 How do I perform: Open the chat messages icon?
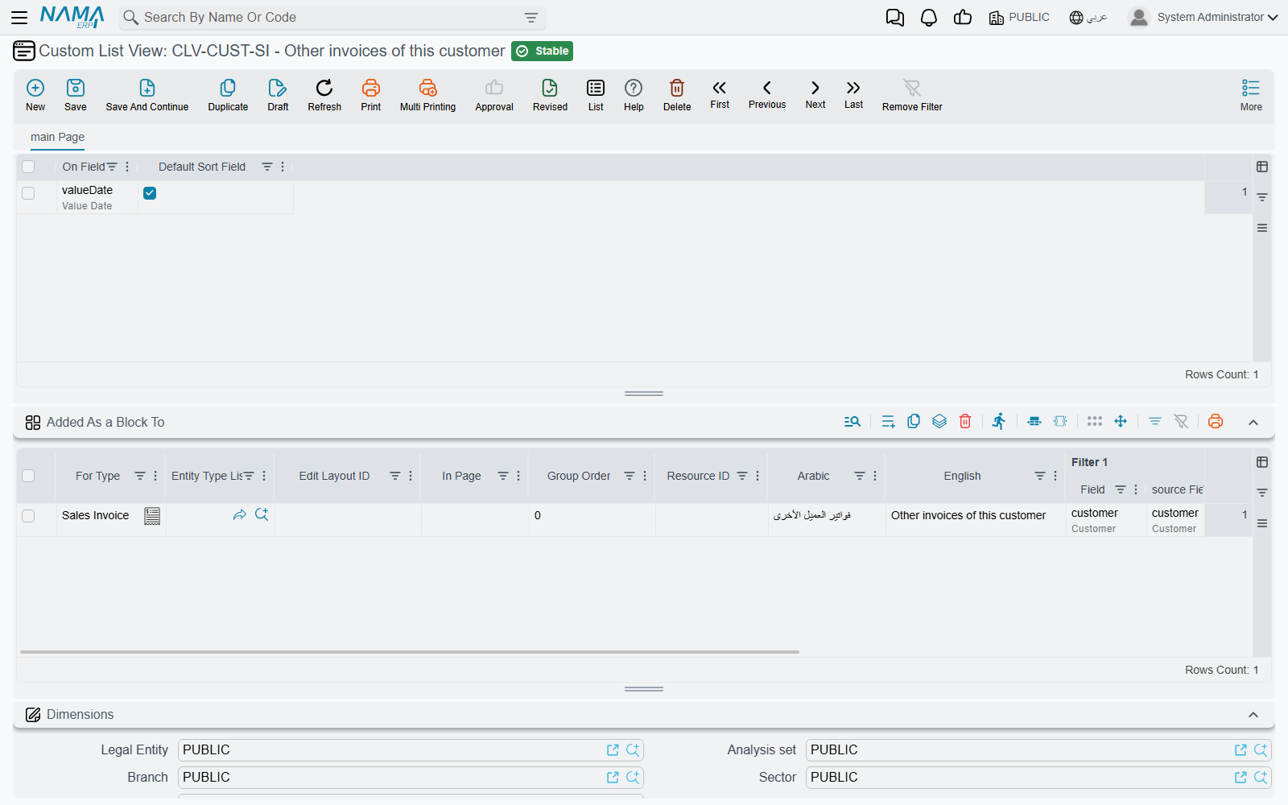tap(895, 18)
